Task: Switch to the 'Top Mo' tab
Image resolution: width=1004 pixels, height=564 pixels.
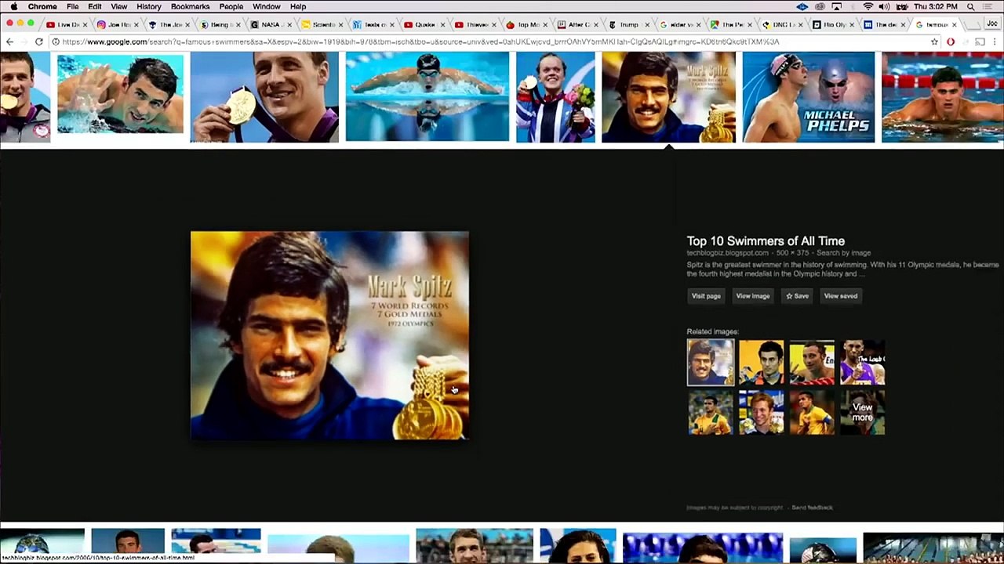Action: point(525,24)
